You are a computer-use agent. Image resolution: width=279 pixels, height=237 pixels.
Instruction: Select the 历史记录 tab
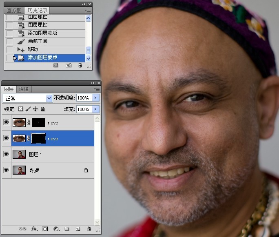(38, 11)
